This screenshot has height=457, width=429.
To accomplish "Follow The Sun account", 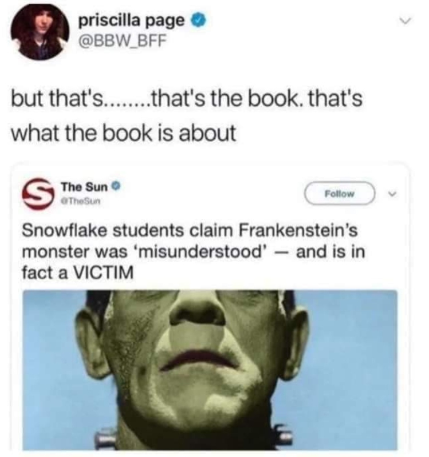I will 340,193.
